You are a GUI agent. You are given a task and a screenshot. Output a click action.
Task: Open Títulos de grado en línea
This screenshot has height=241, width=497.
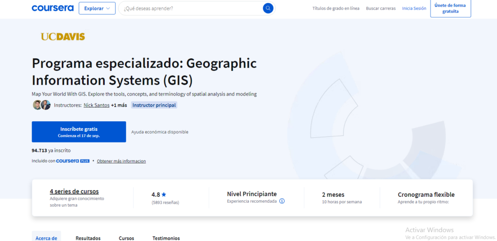click(x=336, y=8)
